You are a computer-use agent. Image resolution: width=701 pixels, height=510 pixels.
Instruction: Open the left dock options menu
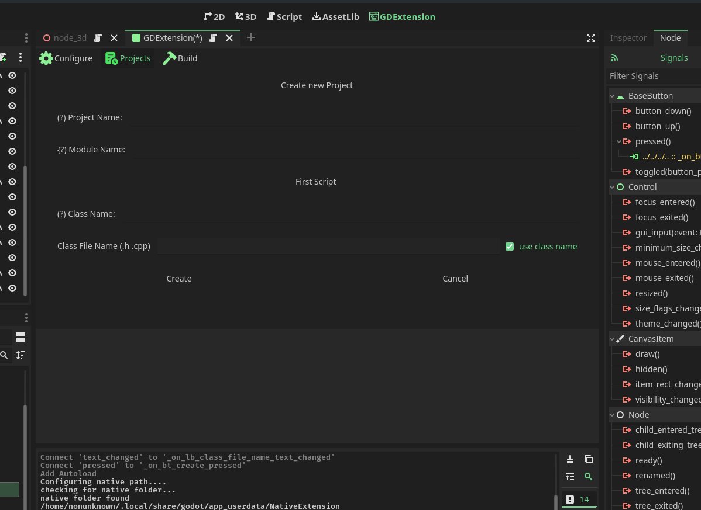coord(26,38)
